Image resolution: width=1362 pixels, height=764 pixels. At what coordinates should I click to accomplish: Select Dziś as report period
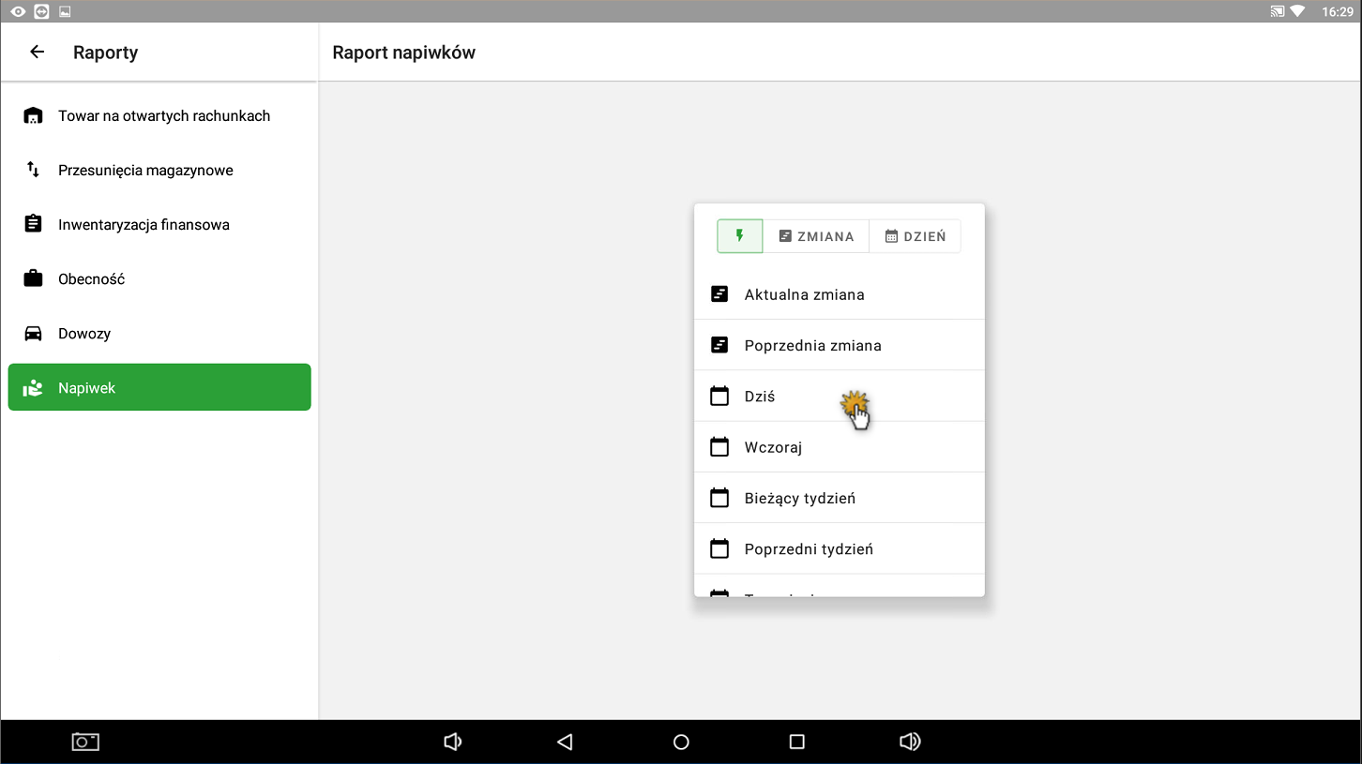[760, 397]
